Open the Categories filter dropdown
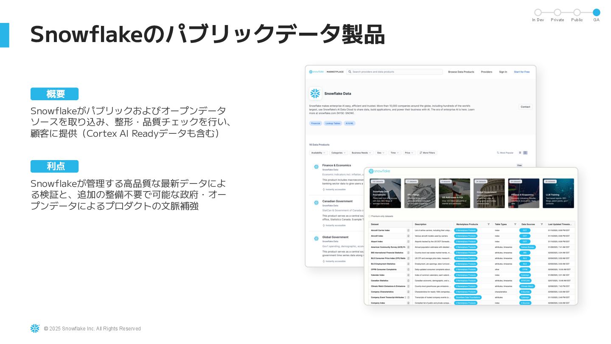 click(338, 152)
